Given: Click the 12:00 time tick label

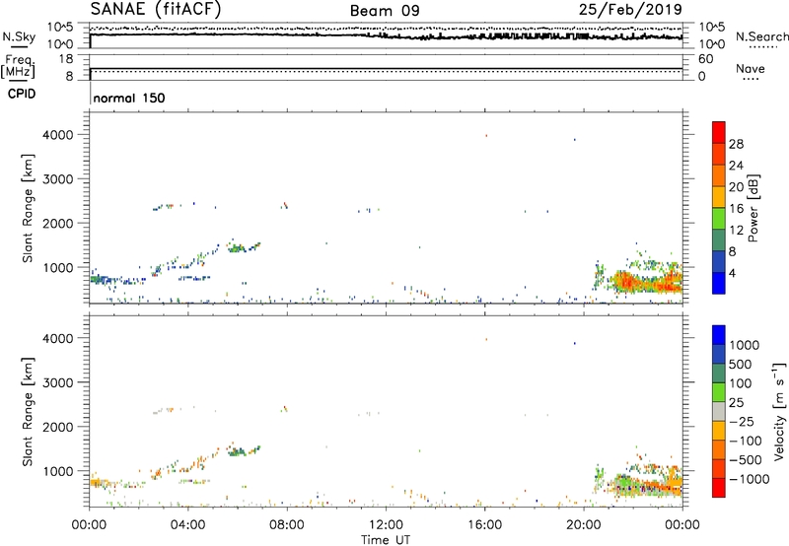Looking at the screenshot, I should click(386, 525).
